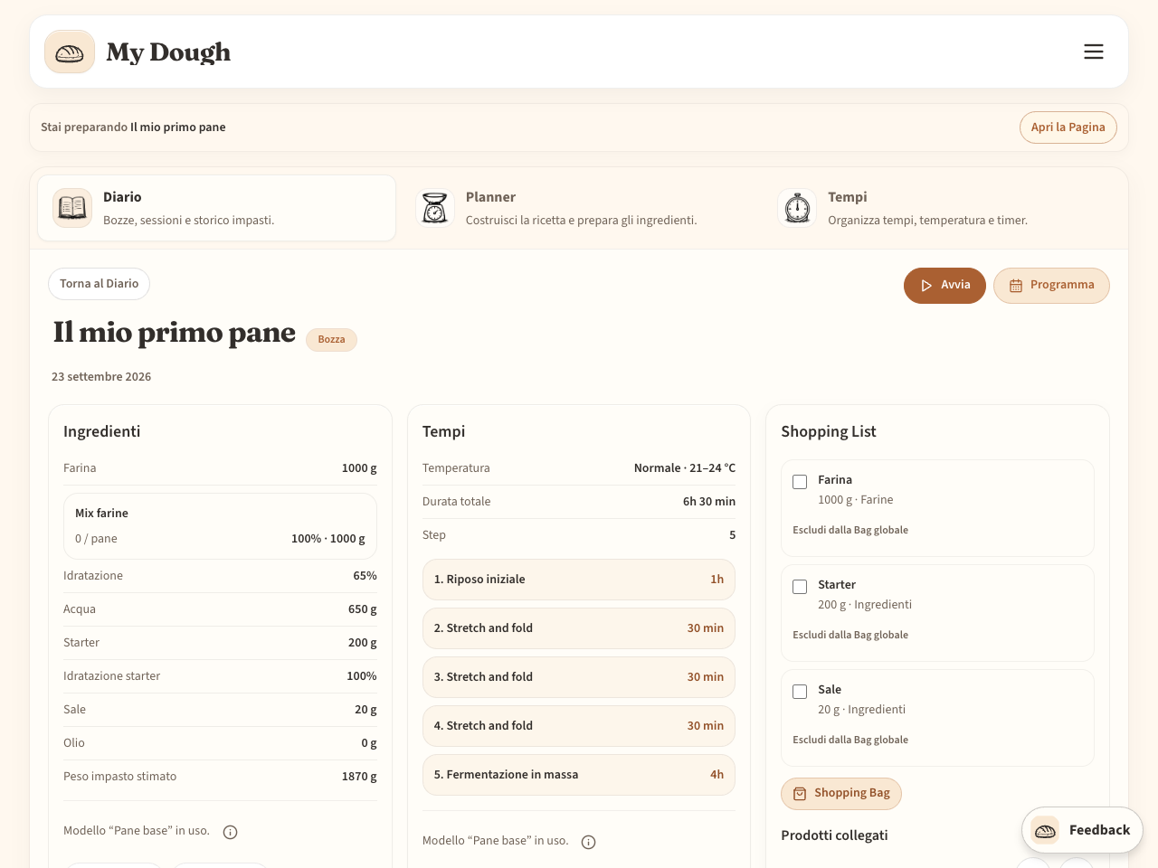Screen dimensions: 1158x868
Task: Tick the Starter shopping list checkbox
Action: tap(800, 587)
